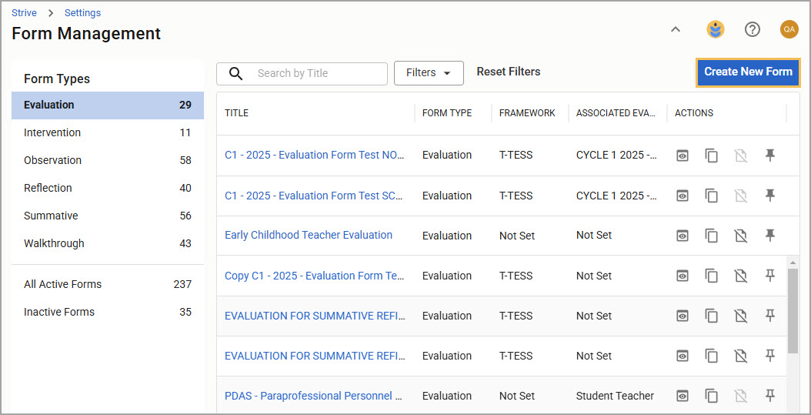Open the Early Childhood Teacher Evaluation link
The image size is (811, 415).
pos(309,235)
